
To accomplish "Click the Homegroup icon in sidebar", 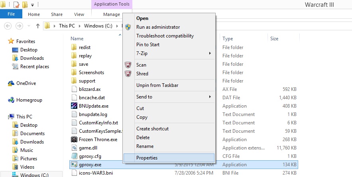I will pos(11,100).
